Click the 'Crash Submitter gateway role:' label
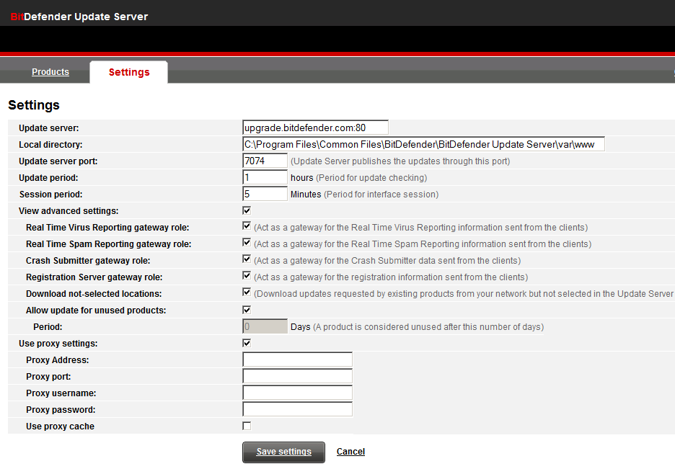 pyautogui.click(x=88, y=261)
